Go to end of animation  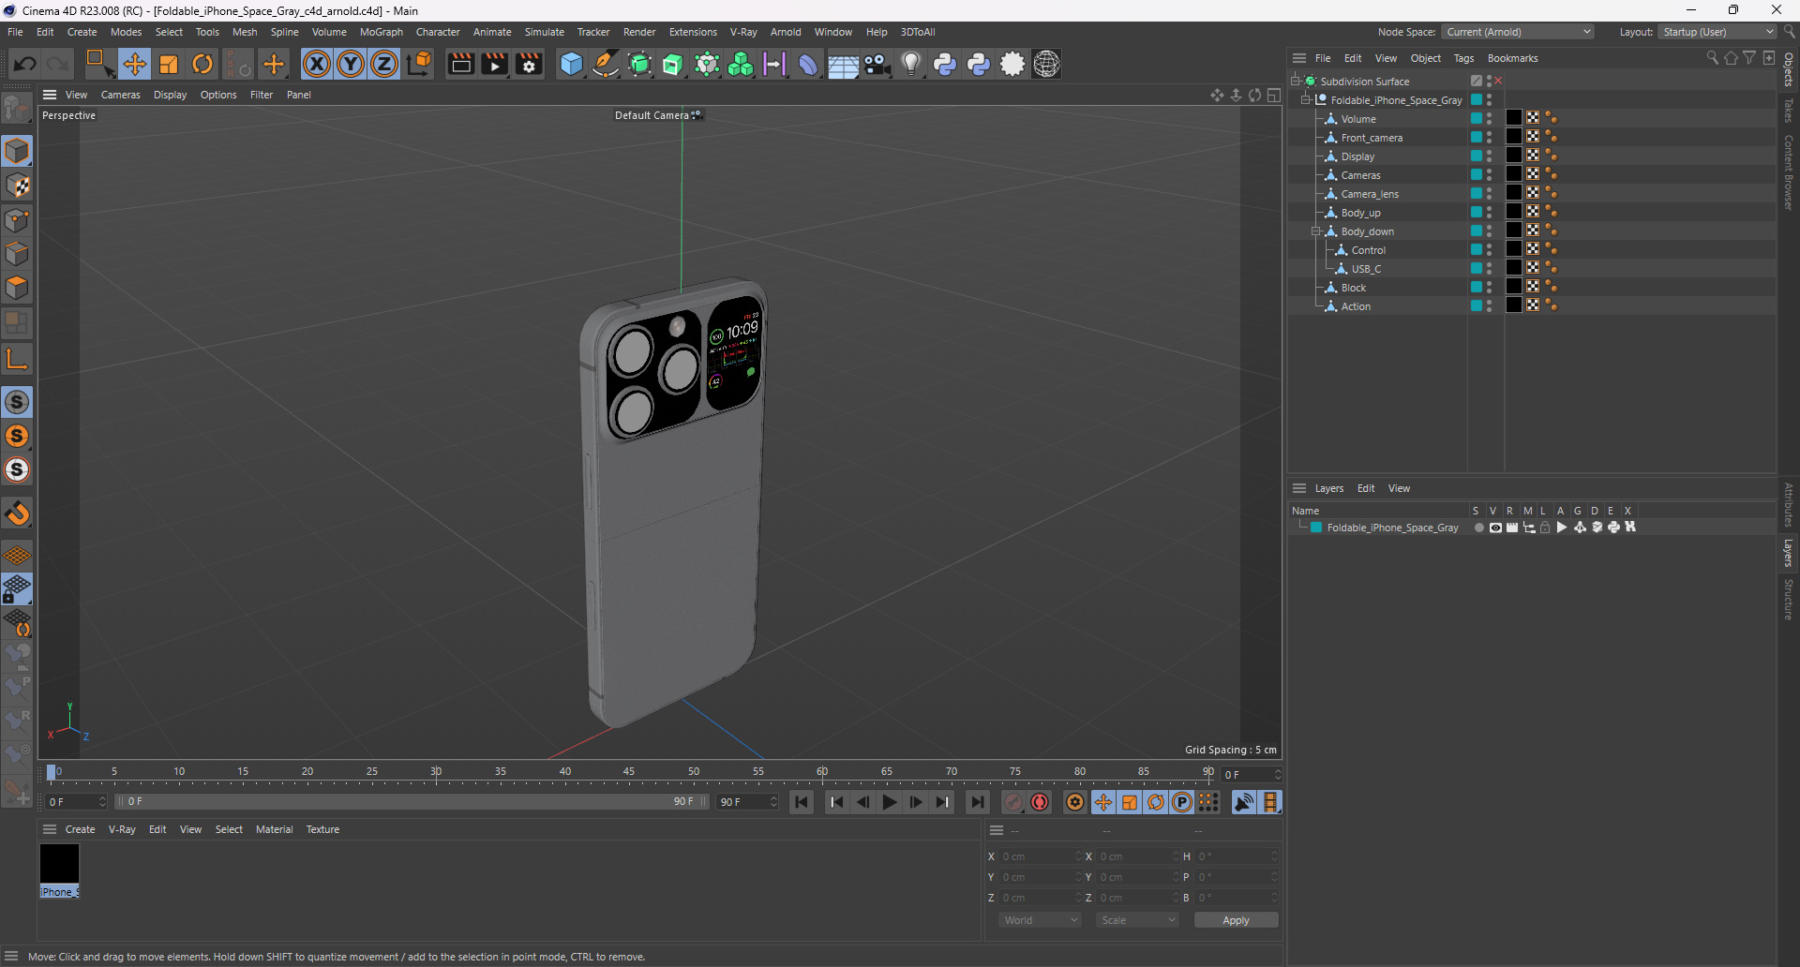tap(977, 802)
